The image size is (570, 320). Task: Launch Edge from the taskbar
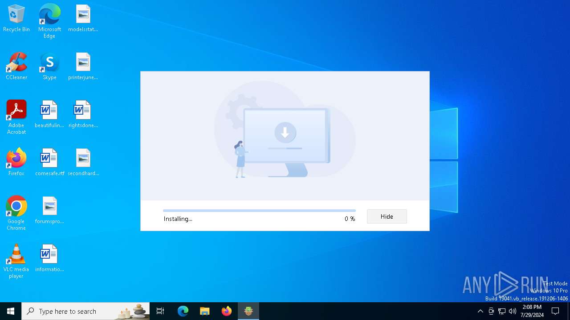pos(183,311)
